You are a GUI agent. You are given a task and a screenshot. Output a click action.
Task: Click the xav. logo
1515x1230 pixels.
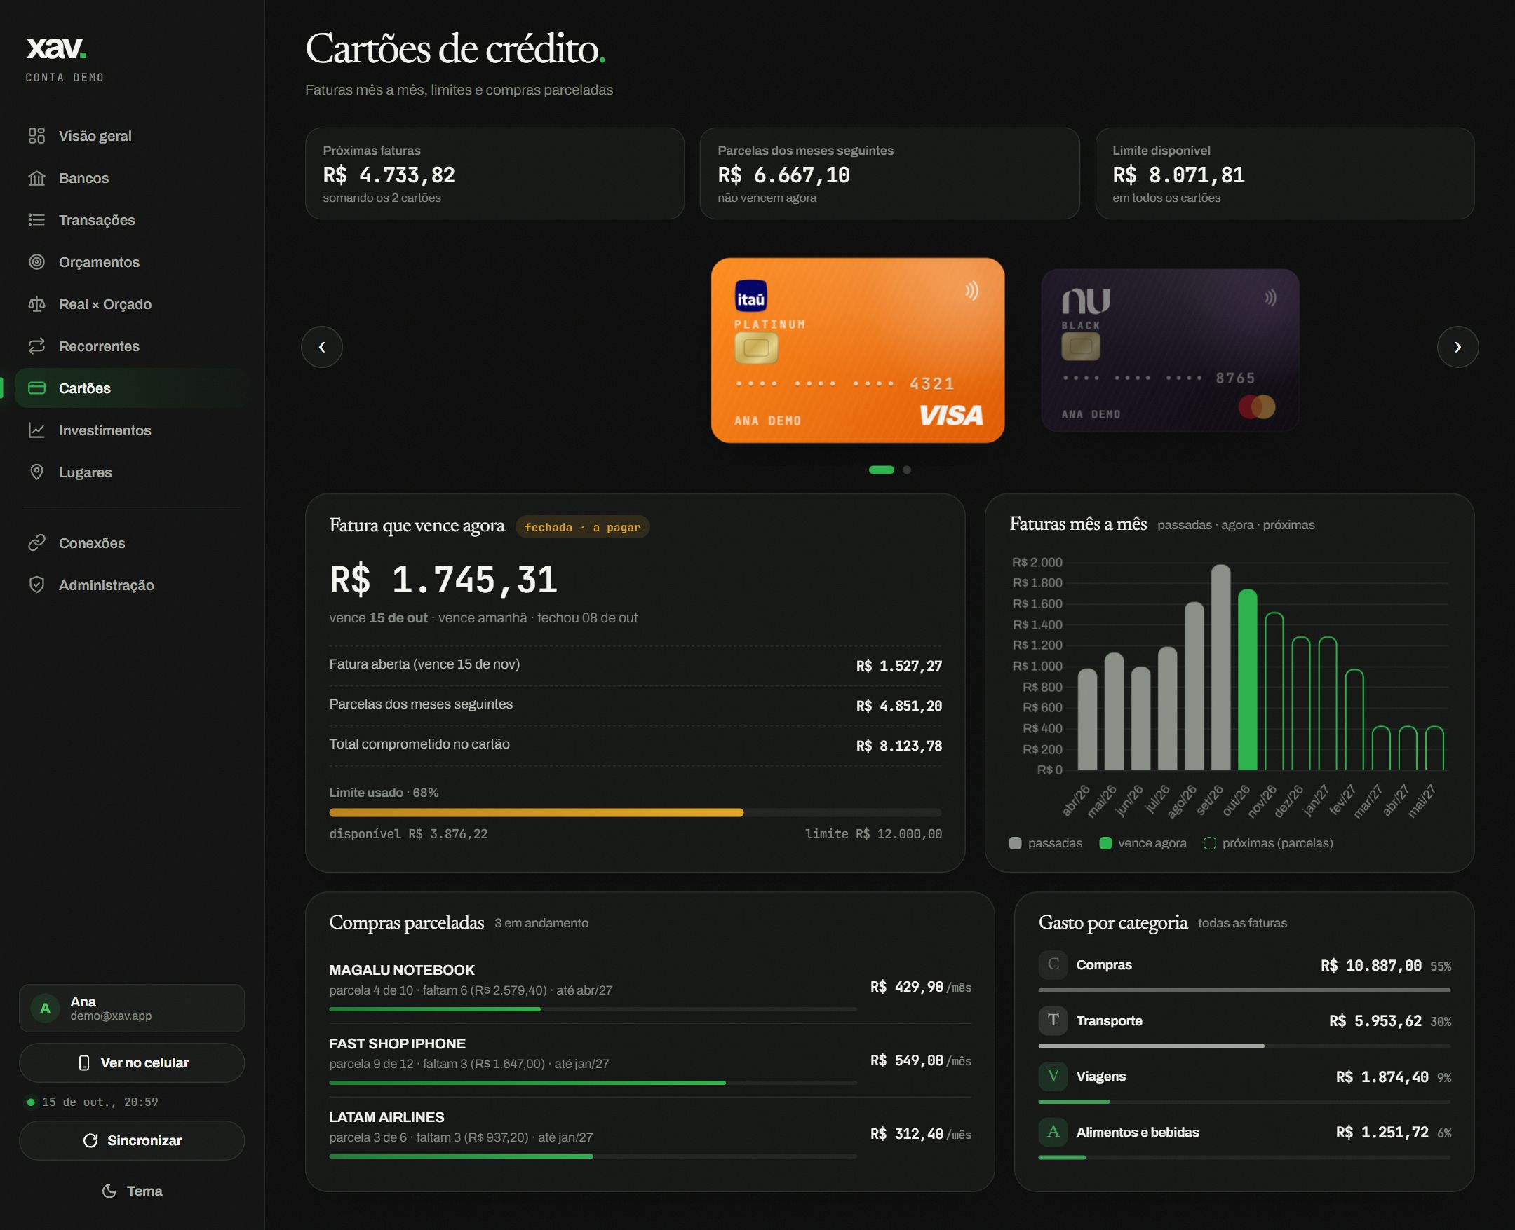[57, 48]
